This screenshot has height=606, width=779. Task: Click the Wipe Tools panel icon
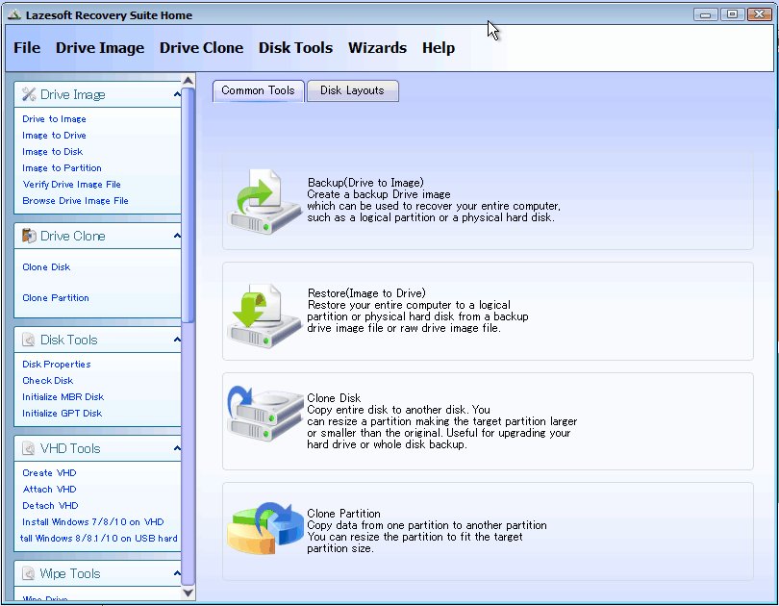coord(29,573)
